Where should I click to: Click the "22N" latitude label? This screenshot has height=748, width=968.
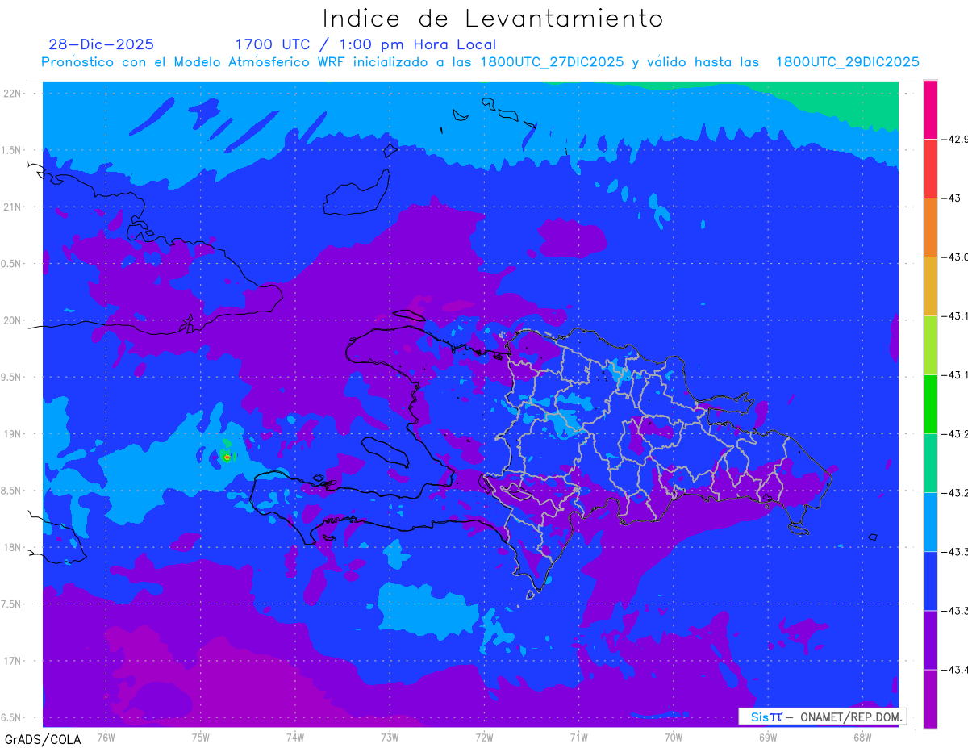click(14, 93)
